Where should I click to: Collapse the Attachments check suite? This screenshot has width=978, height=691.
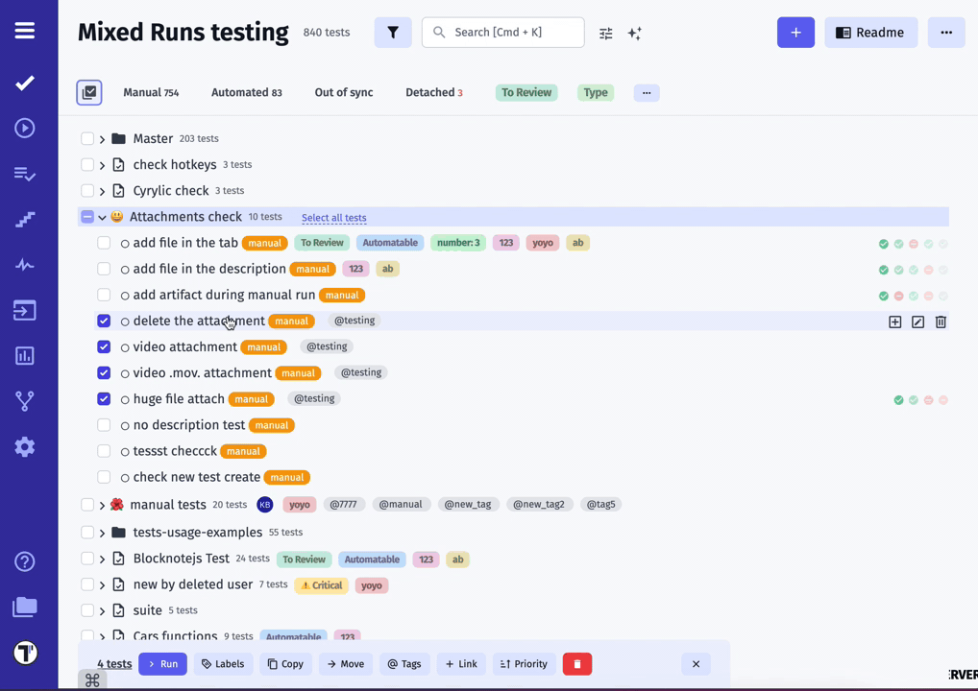(102, 218)
